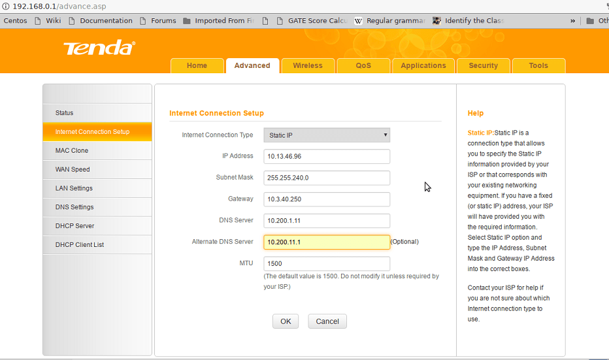This screenshot has width=609, height=360.
Task: Open the Security tab
Action: point(483,65)
